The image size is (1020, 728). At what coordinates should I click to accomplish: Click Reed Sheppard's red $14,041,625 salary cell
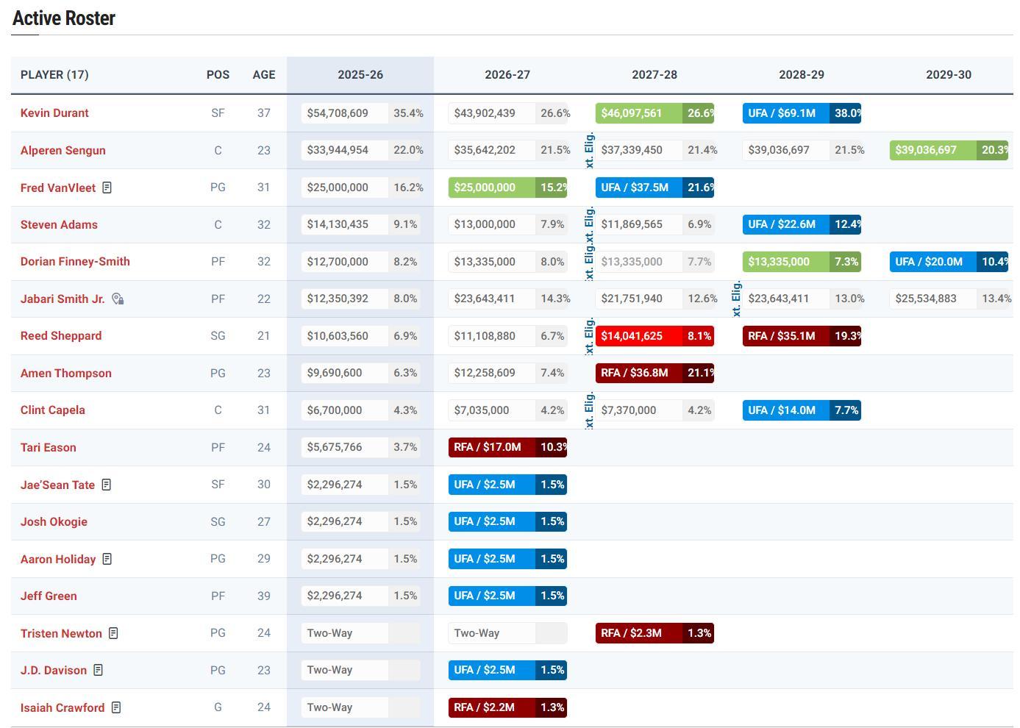click(x=638, y=336)
